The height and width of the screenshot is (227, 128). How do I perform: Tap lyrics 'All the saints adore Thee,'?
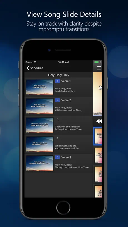click(68, 110)
